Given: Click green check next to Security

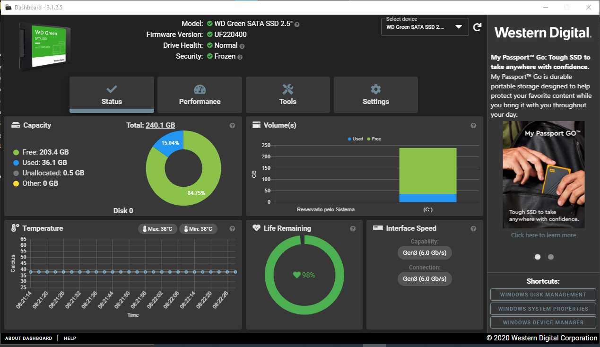Looking at the screenshot, I should click(x=209, y=56).
